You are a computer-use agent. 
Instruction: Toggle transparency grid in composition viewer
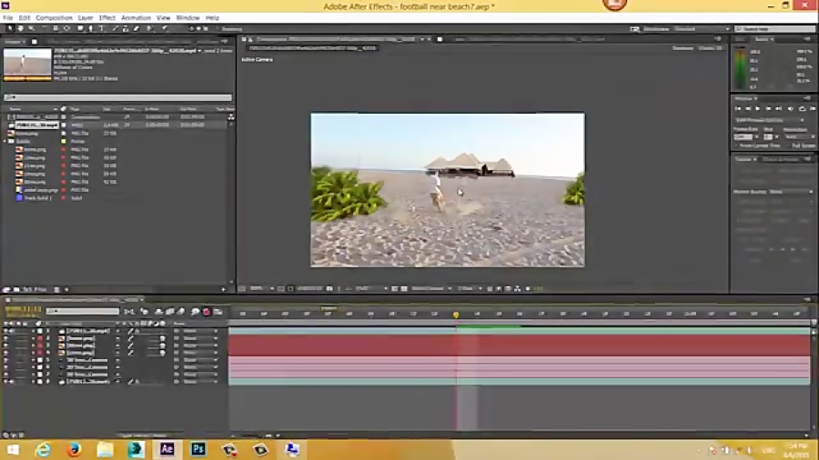pyautogui.click(x=404, y=288)
